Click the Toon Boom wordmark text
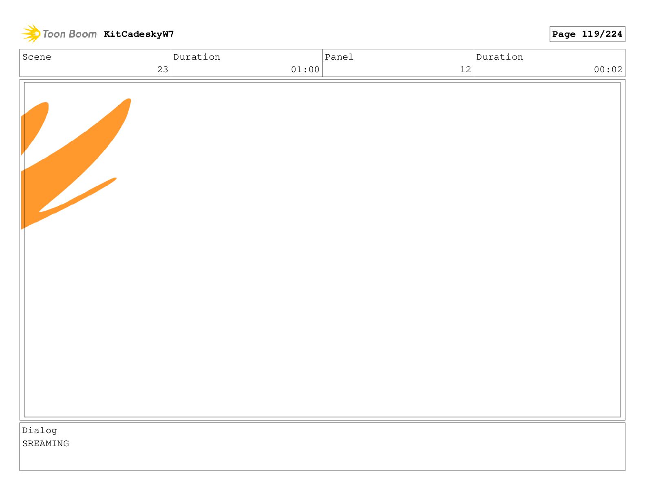Image resolution: width=645 pixels, height=500 pixels. point(70,34)
